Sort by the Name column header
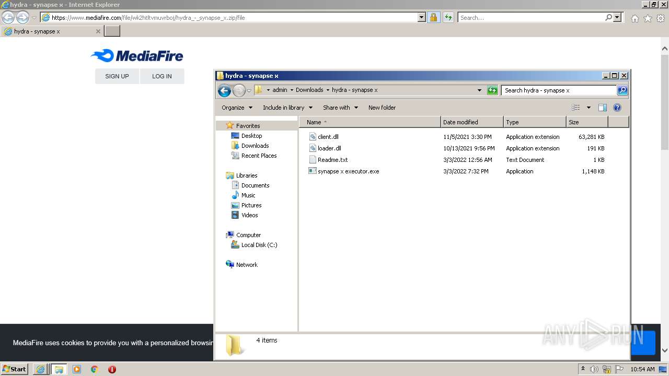The height and width of the screenshot is (376, 669). coord(370,122)
